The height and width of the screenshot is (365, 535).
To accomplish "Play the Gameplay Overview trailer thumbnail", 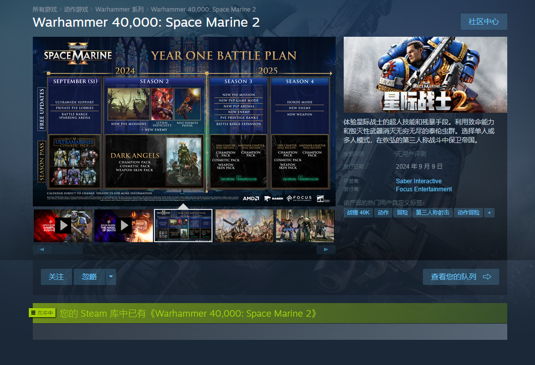I will coord(63,226).
